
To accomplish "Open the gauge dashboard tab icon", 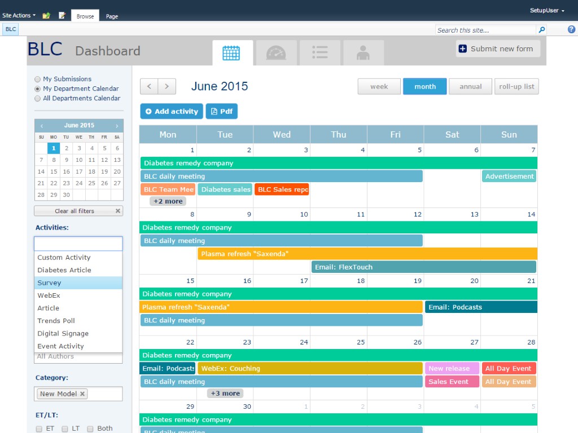I will (x=276, y=53).
